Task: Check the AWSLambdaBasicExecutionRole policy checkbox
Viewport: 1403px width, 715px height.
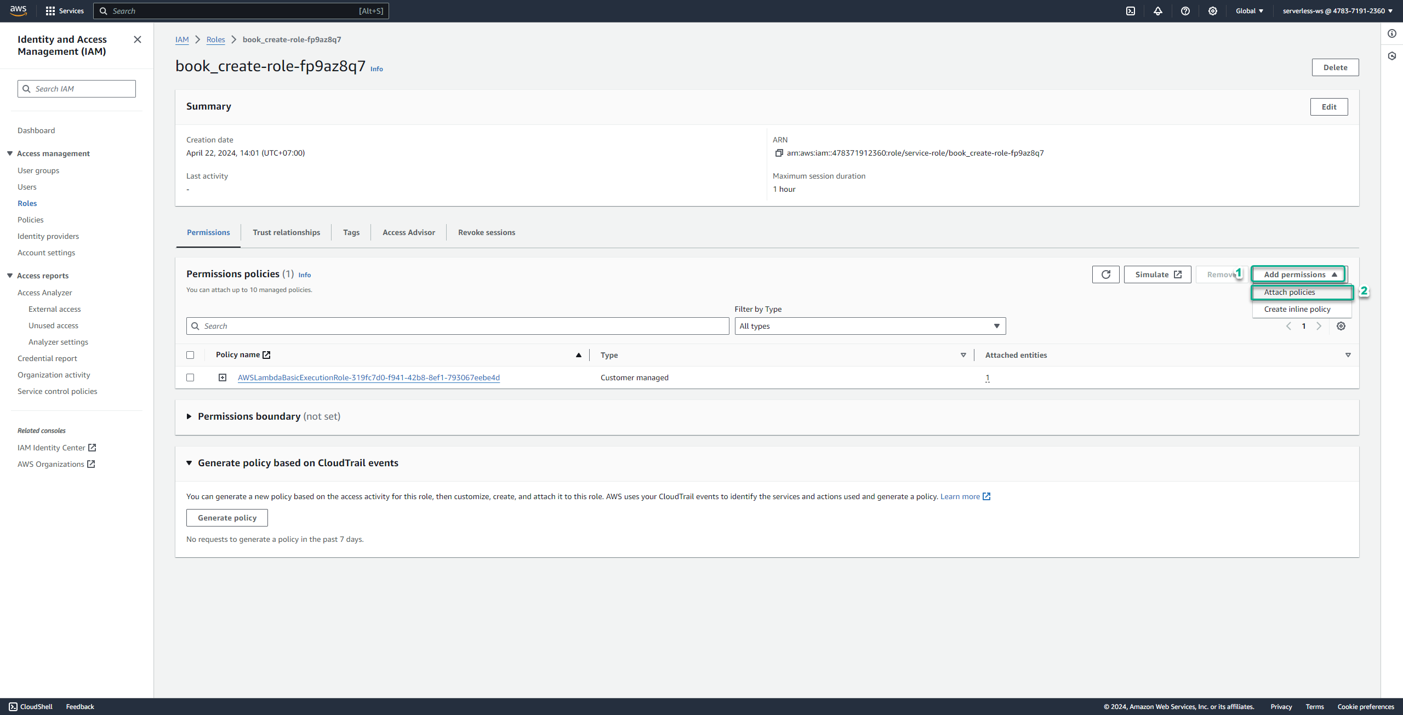Action: point(190,377)
